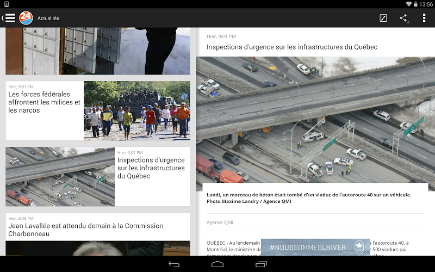Tap the text size edit icon
Image resolution: width=435 pixels, height=272 pixels.
tap(383, 18)
